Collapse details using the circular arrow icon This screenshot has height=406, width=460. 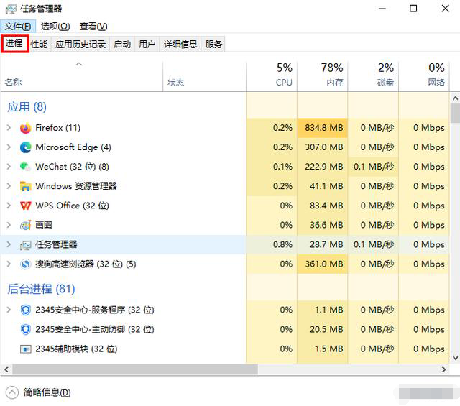click(x=12, y=392)
